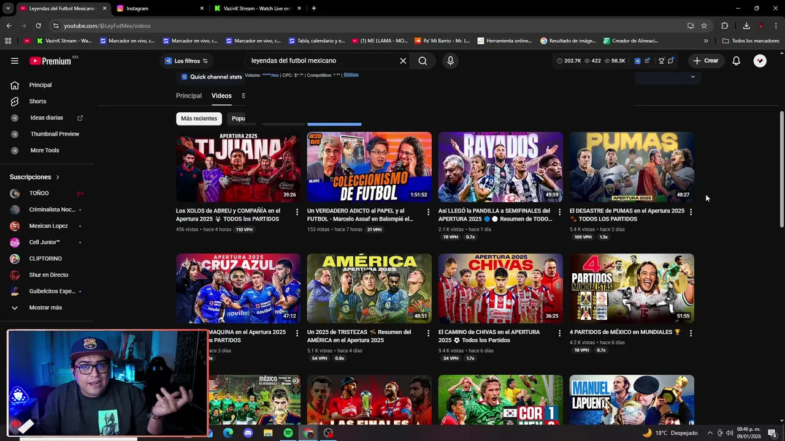Open the YouTube hamburger guide menu

point(15,61)
